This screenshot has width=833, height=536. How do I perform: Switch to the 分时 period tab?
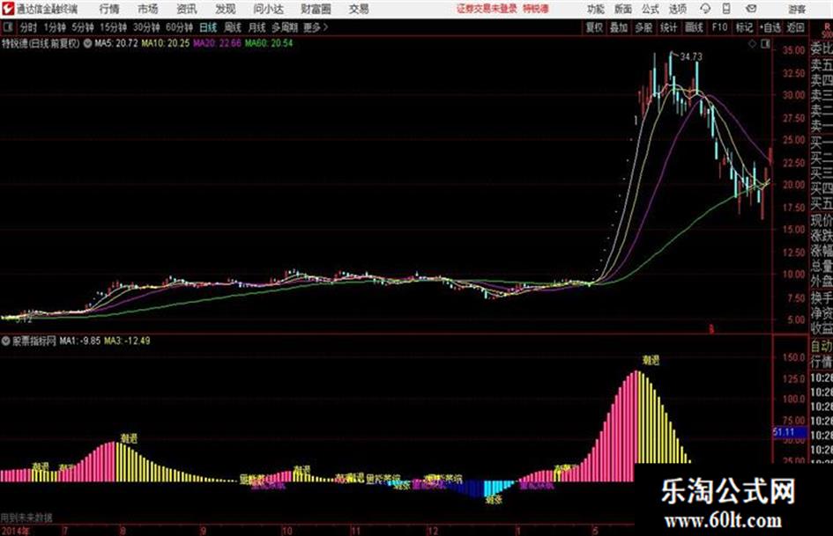click(x=29, y=27)
